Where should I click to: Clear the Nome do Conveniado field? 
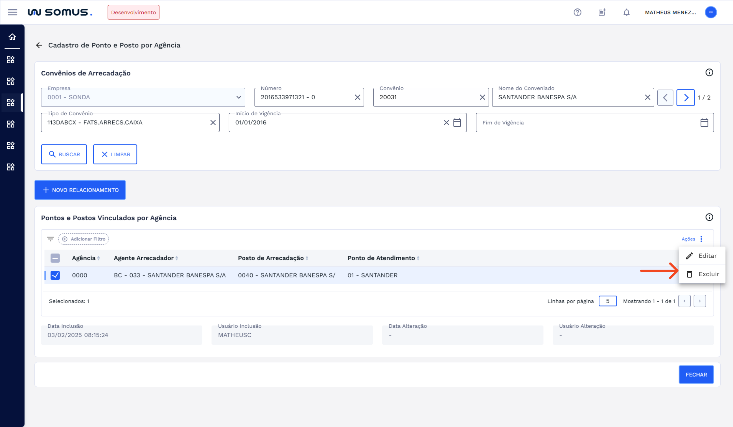click(647, 97)
